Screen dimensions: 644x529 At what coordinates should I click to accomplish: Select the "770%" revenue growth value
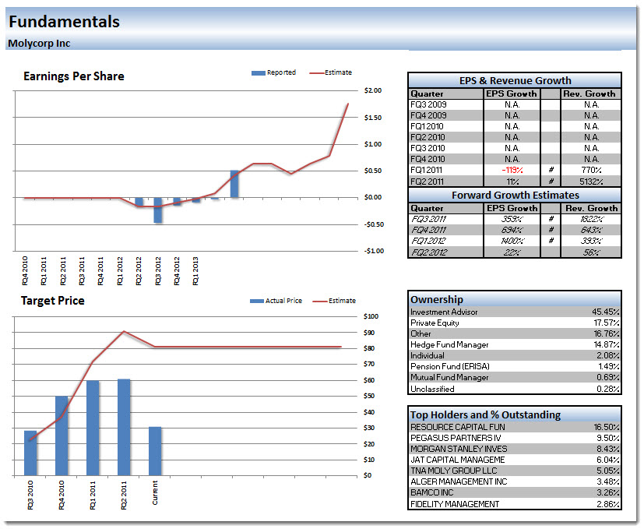pos(591,170)
